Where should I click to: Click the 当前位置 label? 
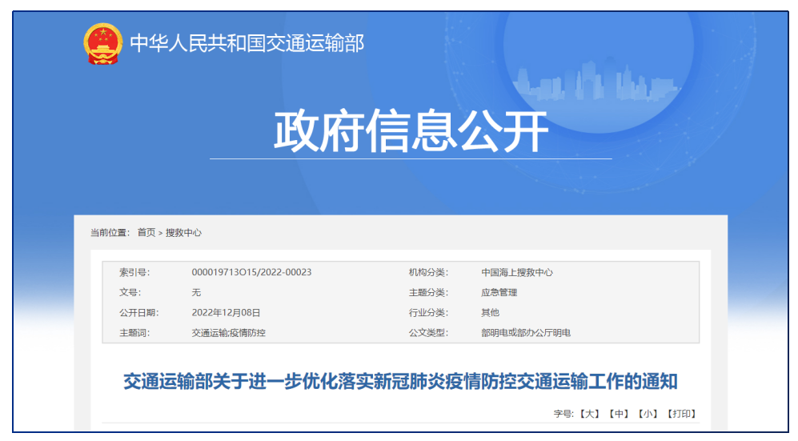click(x=110, y=233)
